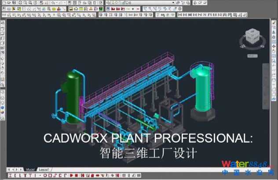Image resolution: width=278 pixels, height=180 pixels.
Task: Switch to the Model tab
Action: click(x=30, y=169)
